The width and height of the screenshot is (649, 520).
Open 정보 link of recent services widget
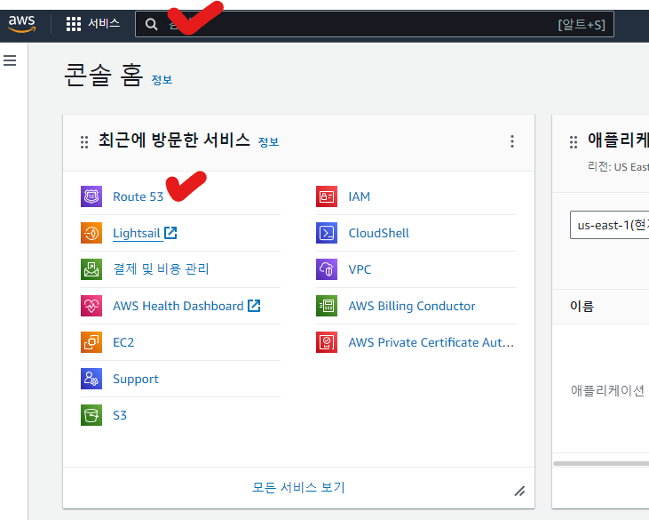269,142
